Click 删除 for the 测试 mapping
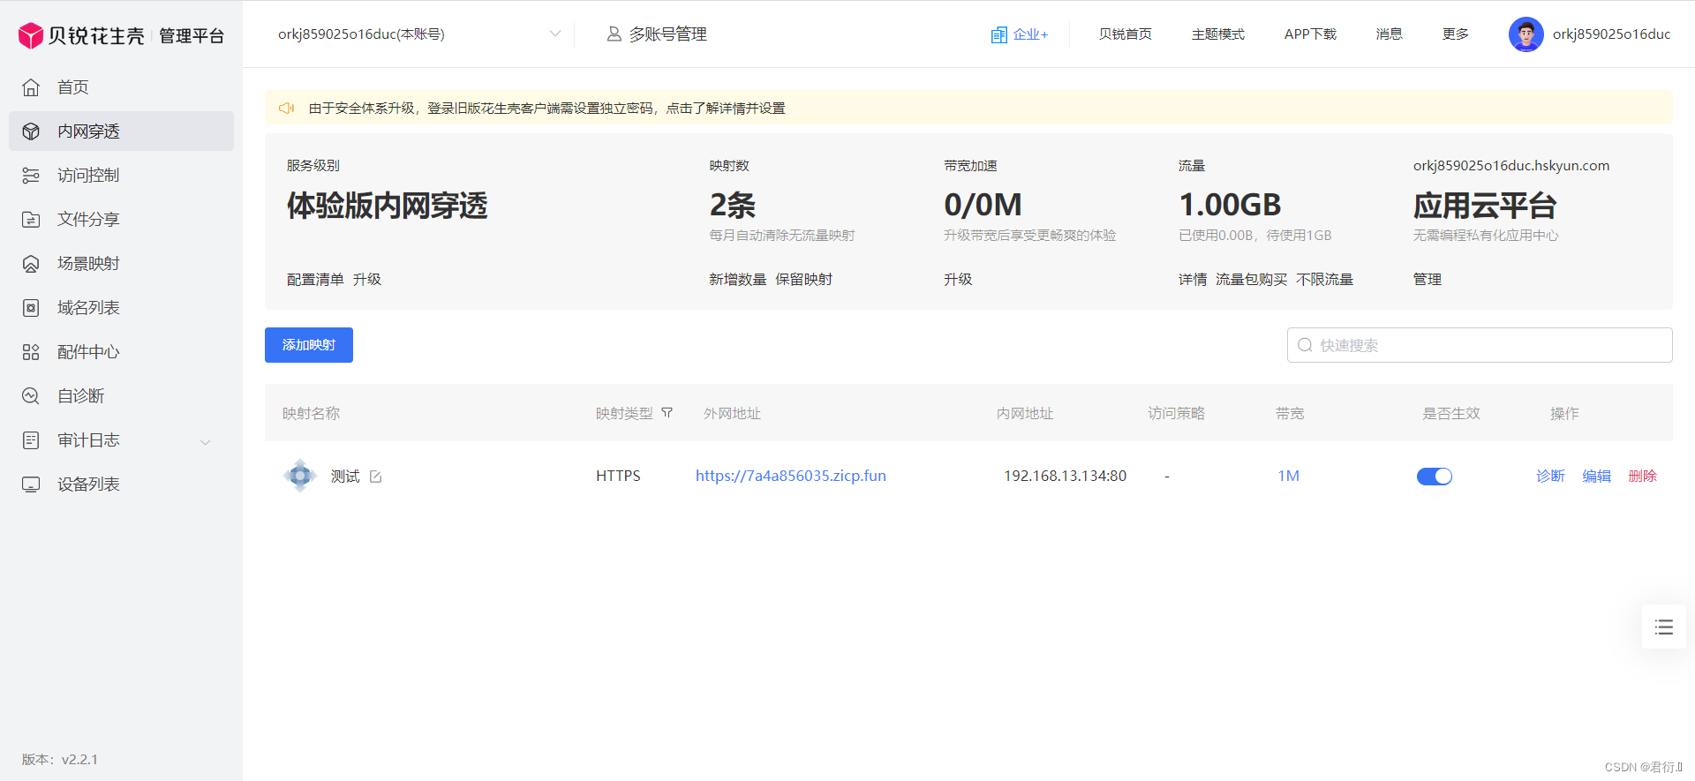Viewport: 1695px width, 781px height. coord(1642,477)
